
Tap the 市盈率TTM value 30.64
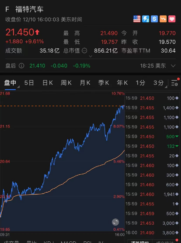168,51
